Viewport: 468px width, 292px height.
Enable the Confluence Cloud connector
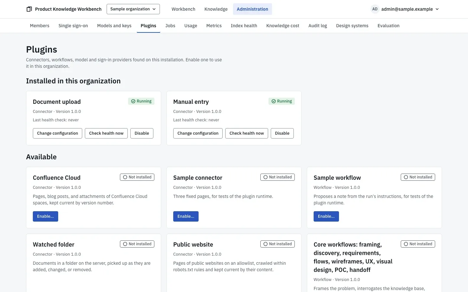point(45,216)
